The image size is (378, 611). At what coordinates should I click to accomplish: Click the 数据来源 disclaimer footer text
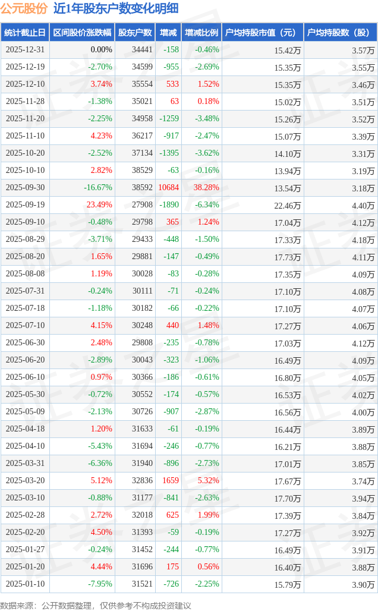96,605
